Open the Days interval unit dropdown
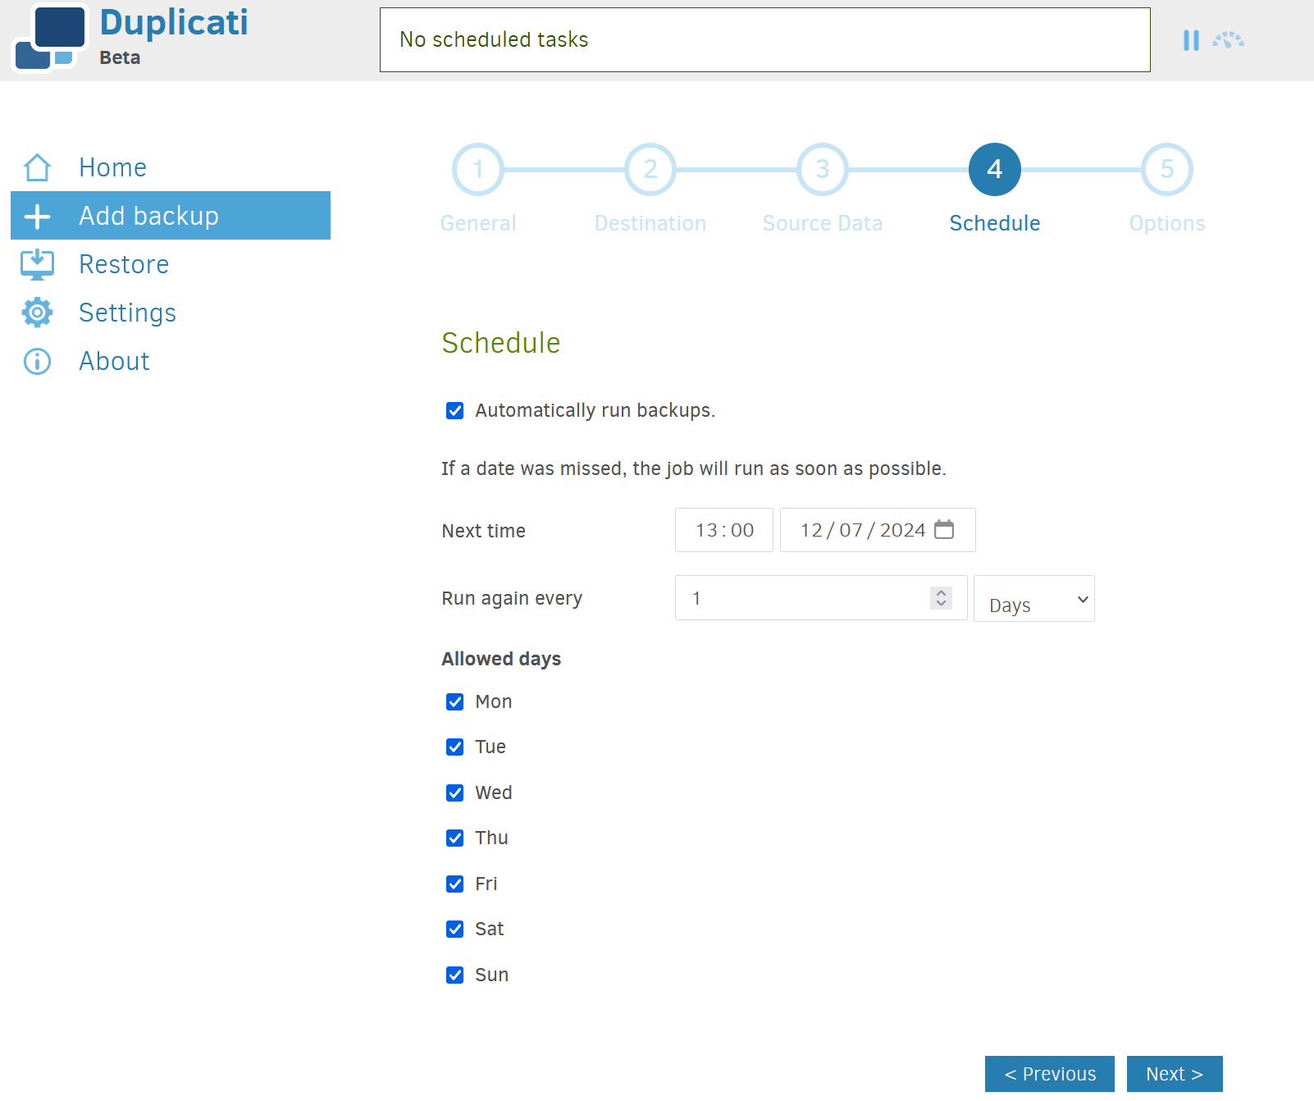 coord(1034,599)
